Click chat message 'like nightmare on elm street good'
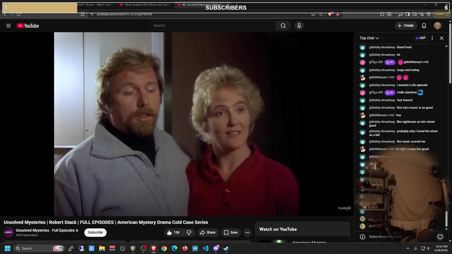Image resolution: width=452 pixels, height=254 pixels. click(402, 123)
